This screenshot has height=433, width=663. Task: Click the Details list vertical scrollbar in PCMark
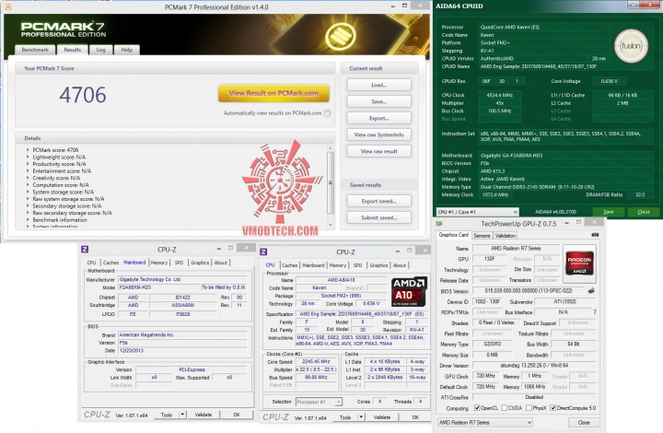pyautogui.click(x=331, y=182)
